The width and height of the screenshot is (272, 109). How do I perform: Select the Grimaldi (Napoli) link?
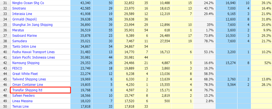click(x=24, y=19)
